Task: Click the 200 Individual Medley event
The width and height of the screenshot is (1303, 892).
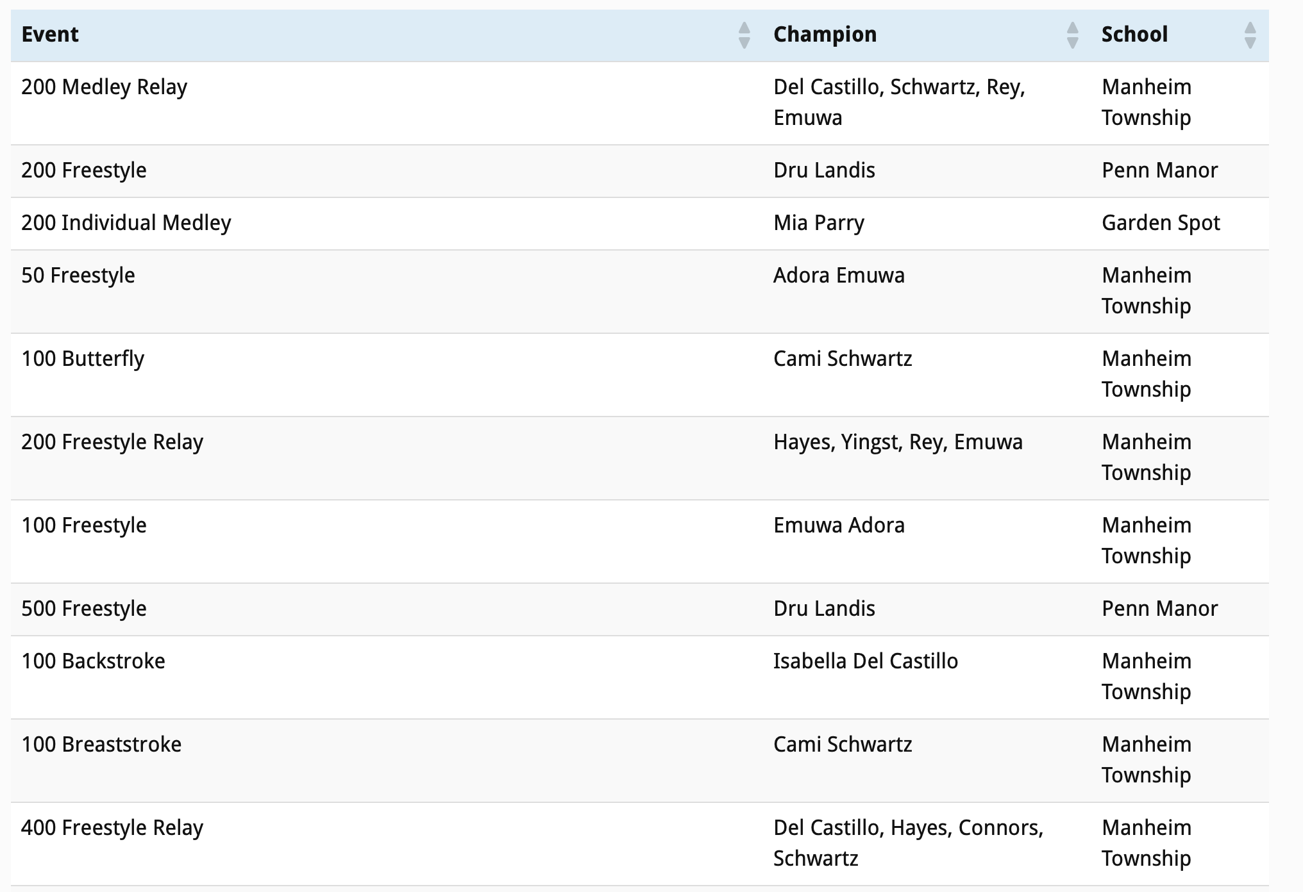Action: coord(126,223)
